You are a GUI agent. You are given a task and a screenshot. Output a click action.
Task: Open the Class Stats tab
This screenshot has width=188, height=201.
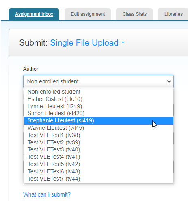click(134, 14)
